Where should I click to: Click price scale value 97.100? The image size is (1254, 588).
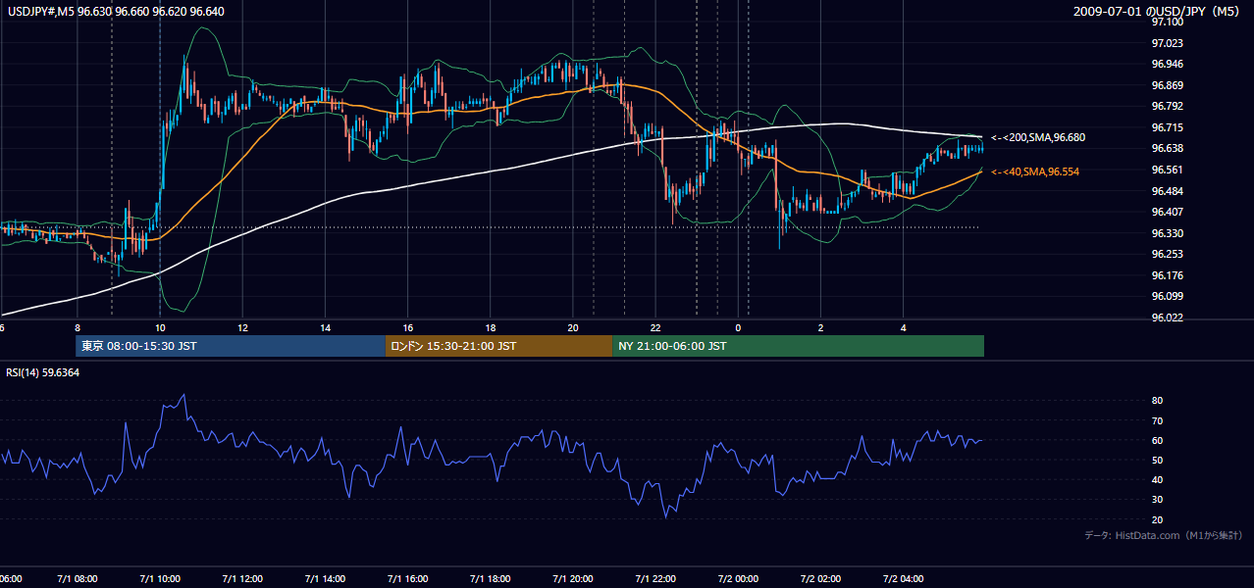tap(1169, 22)
